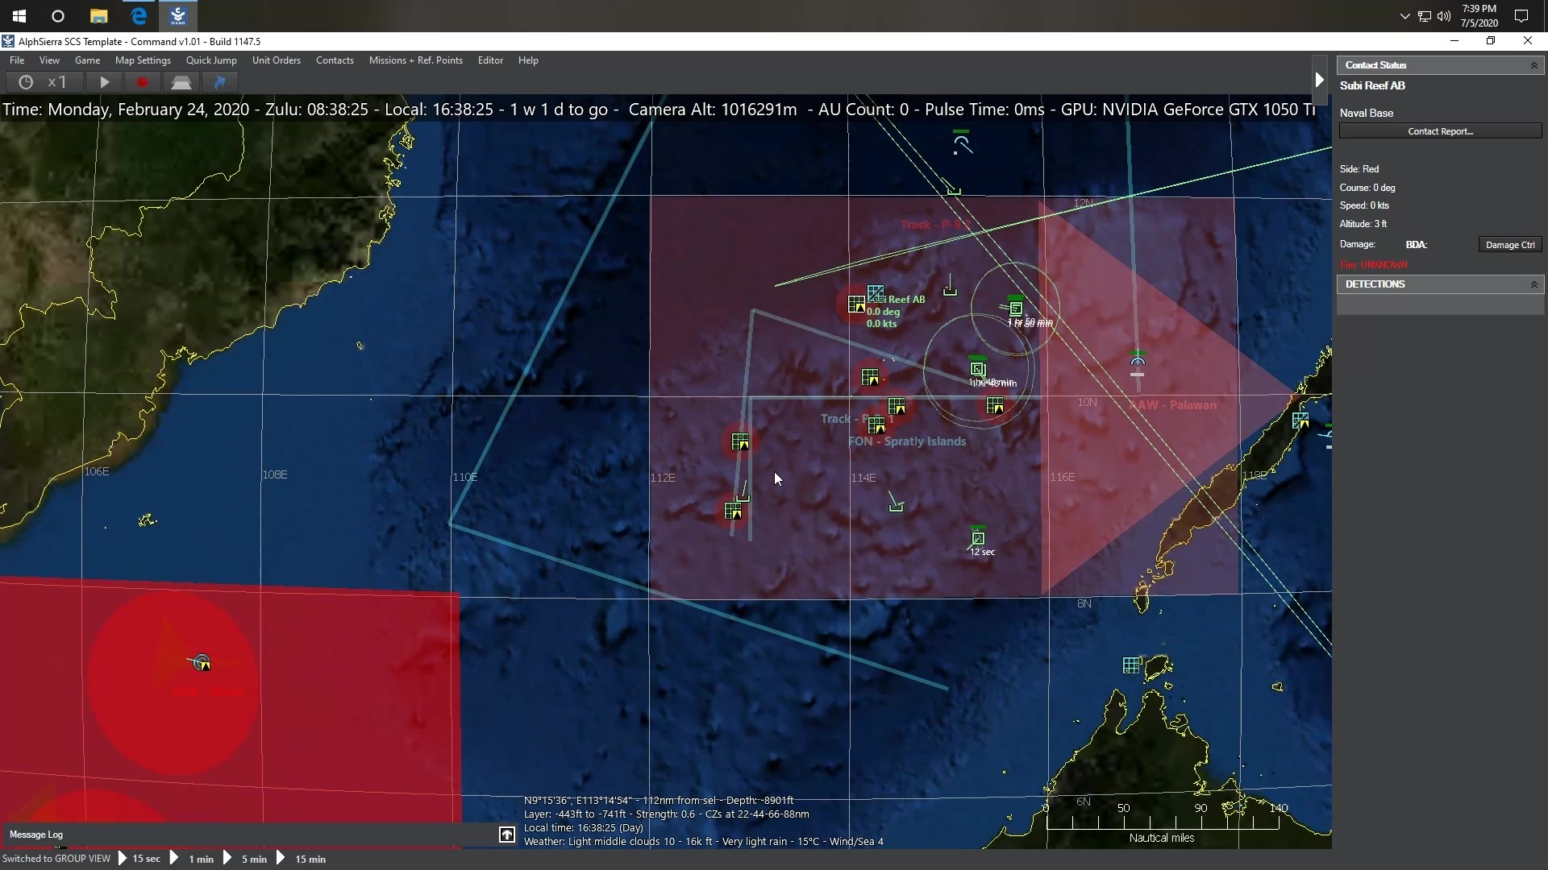The image size is (1548, 870).
Task: Click the Switched to GROUP VIEW status text
Action: pyautogui.click(x=56, y=859)
